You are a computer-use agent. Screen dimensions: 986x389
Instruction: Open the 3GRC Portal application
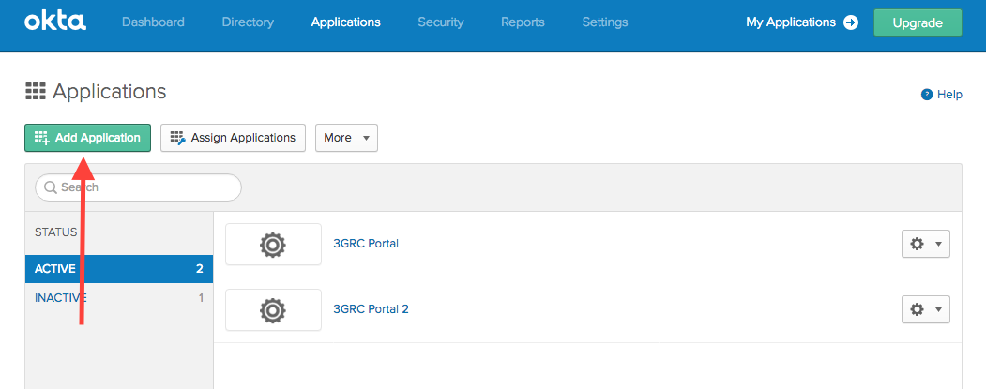click(x=366, y=243)
